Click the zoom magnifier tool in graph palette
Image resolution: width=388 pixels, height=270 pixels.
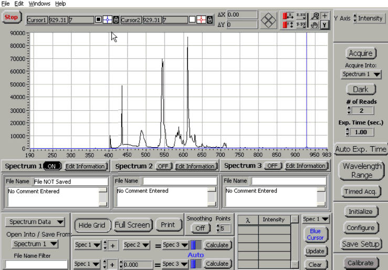pos(316,16)
